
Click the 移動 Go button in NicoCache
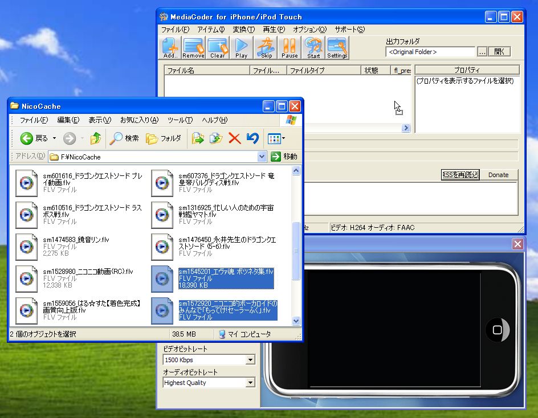[x=284, y=157]
